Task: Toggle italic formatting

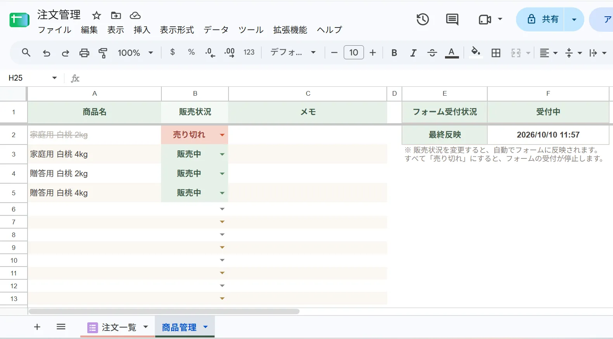Action: [x=413, y=53]
